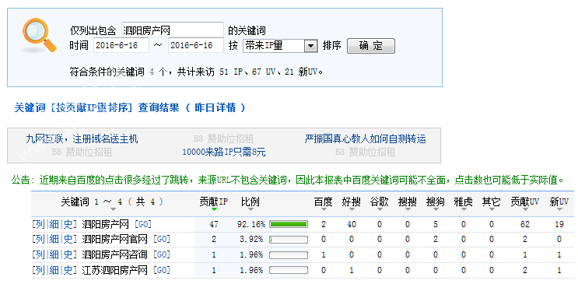Sort by 贡献IP column arrow
Viewport: 578px width, 284px height.
coord(214,209)
